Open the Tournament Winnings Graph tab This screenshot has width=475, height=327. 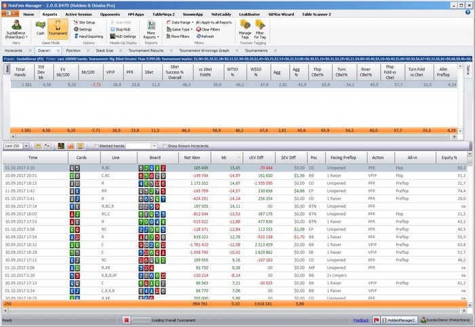pyautogui.click(x=204, y=51)
